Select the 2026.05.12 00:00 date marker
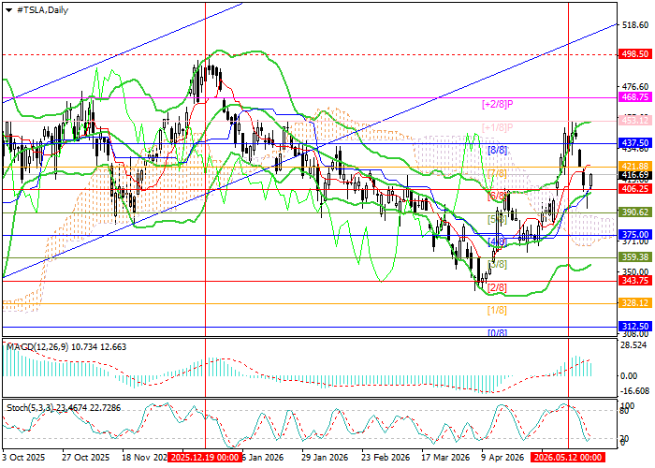The image size is (655, 468). tap(569, 457)
